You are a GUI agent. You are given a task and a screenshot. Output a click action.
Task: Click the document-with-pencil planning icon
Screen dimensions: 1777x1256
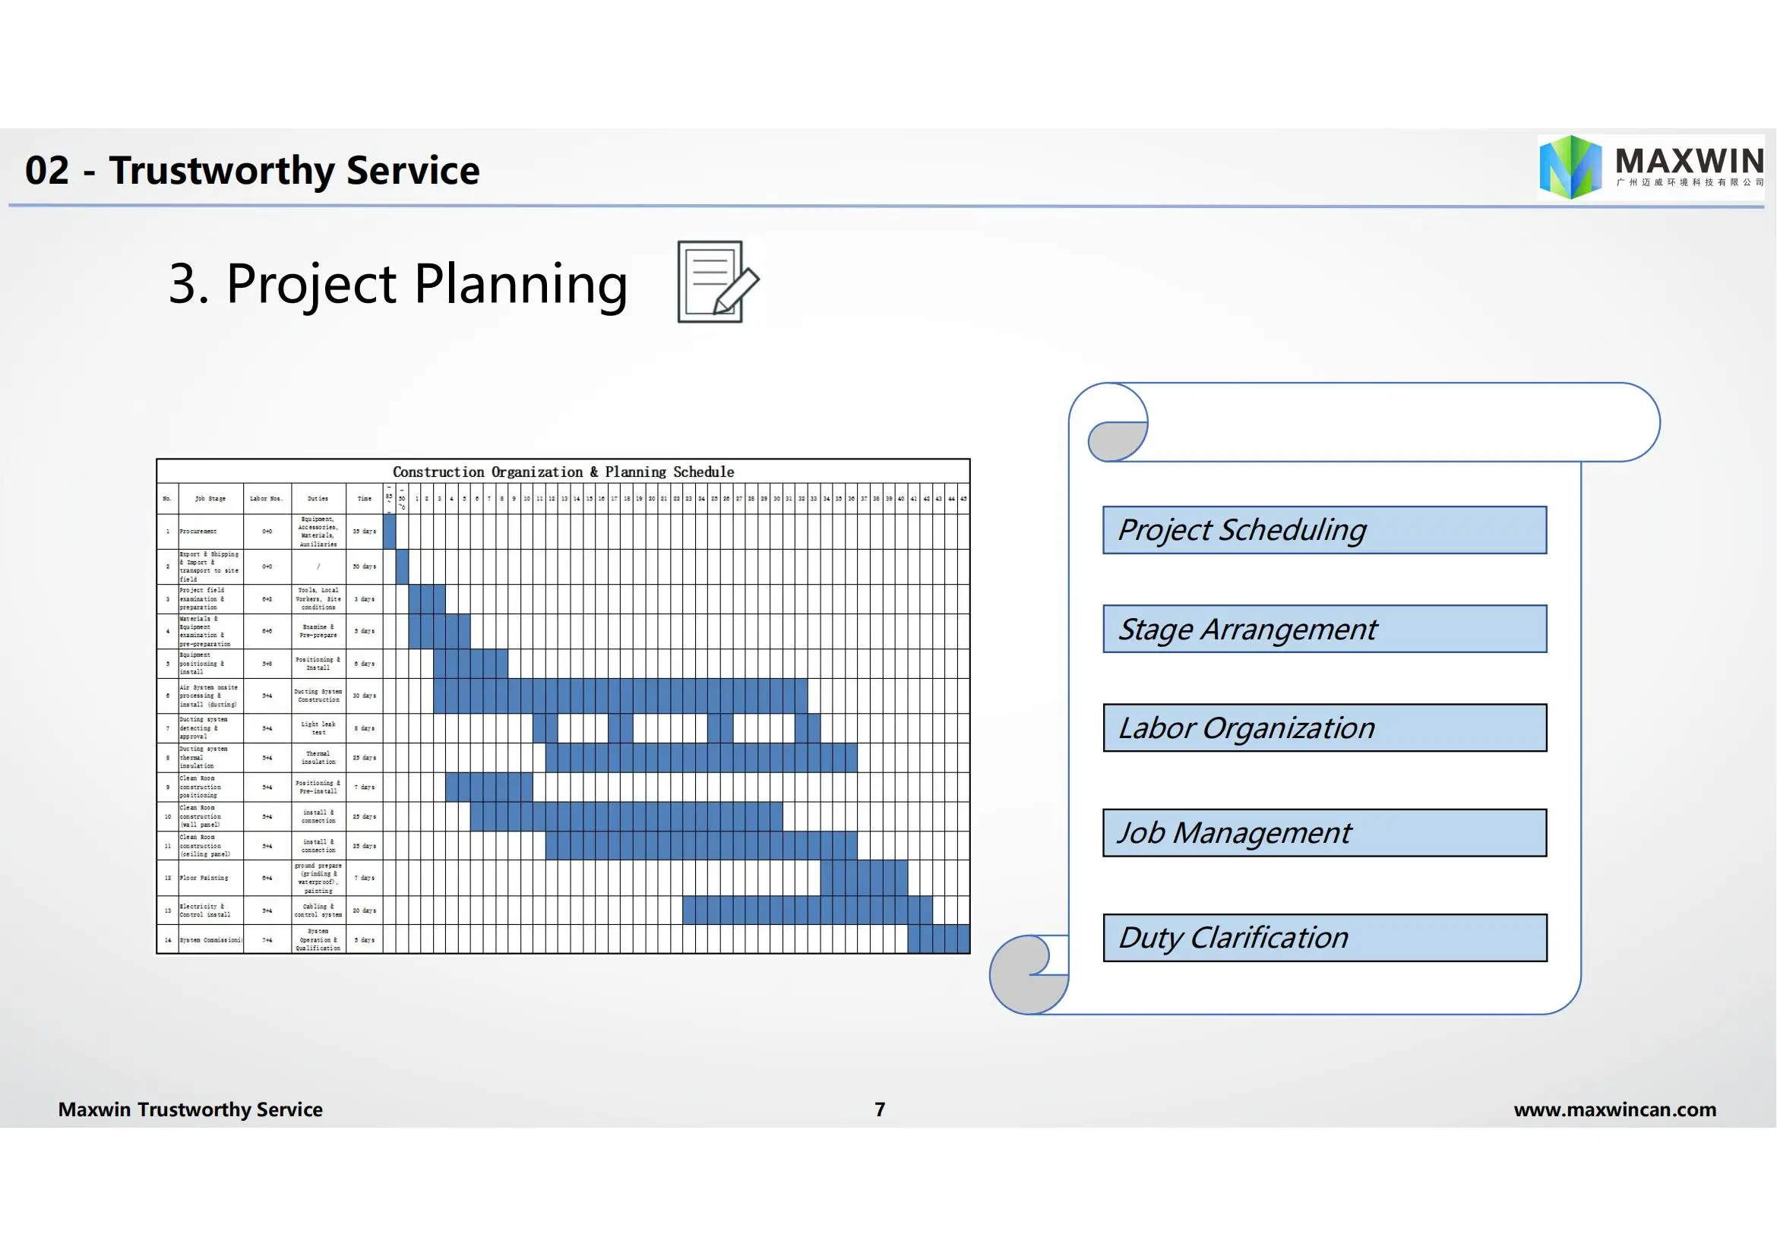[x=718, y=282]
